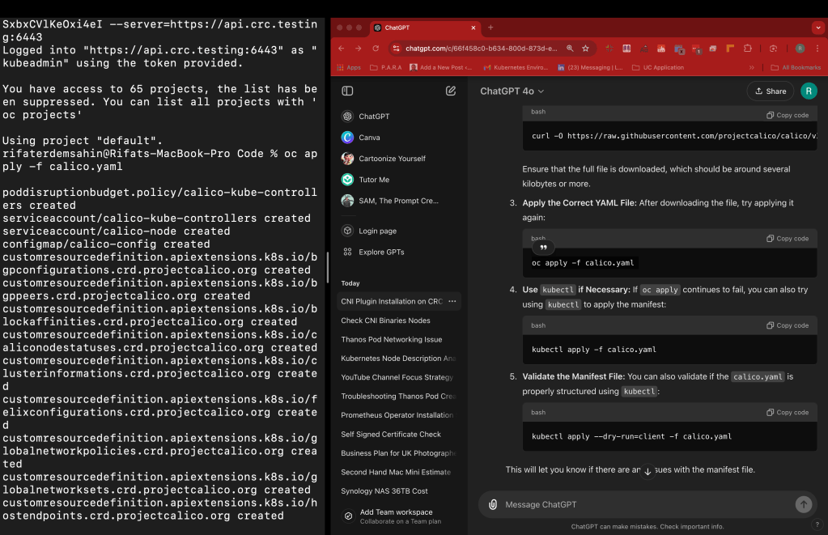
Task: Open the Add a New Post bookmark
Action: tap(441, 67)
